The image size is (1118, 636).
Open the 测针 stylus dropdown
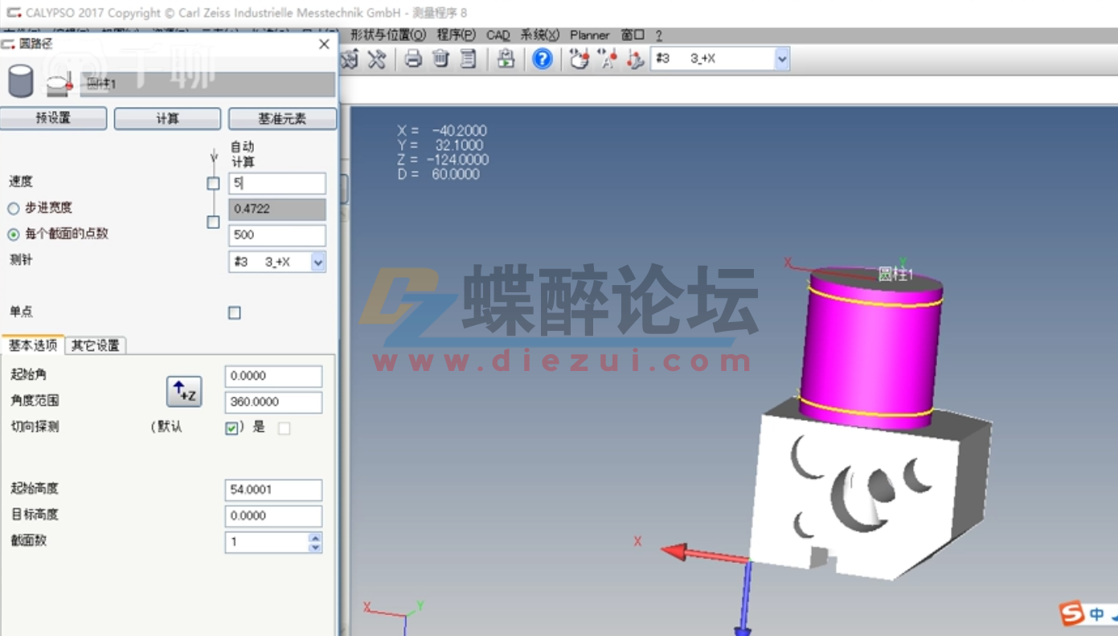[318, 262]
